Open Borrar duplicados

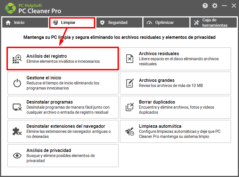pyautogui.click(x=175, y=107)
